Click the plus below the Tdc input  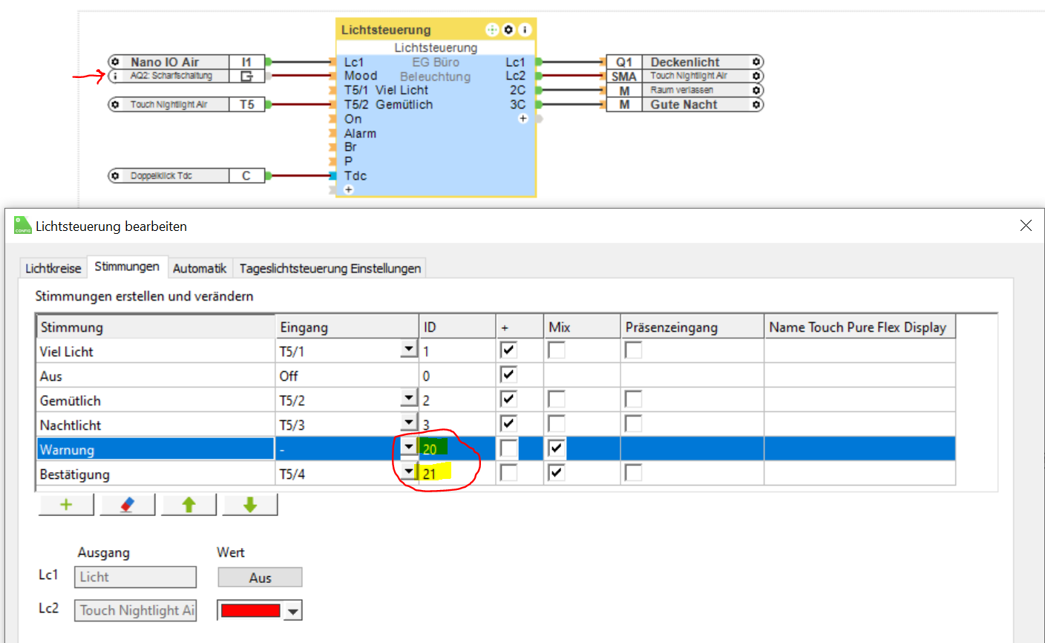348,190
